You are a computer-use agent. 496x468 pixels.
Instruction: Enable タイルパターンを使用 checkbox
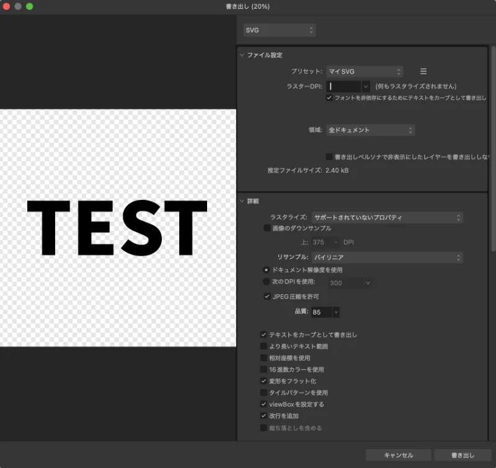click(x=263, y=392)
